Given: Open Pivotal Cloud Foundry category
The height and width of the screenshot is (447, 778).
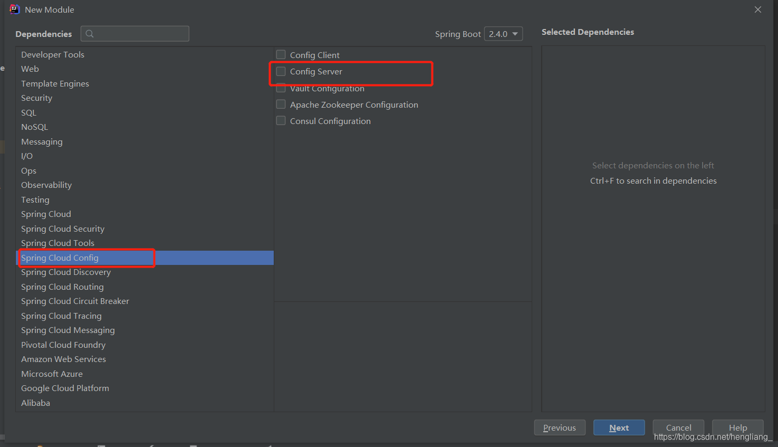Looking at the screenshot, I should pos(145,345).
